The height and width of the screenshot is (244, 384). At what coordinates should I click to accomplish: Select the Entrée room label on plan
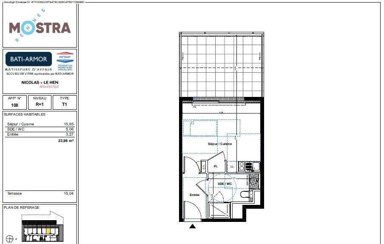pos(194,195)
